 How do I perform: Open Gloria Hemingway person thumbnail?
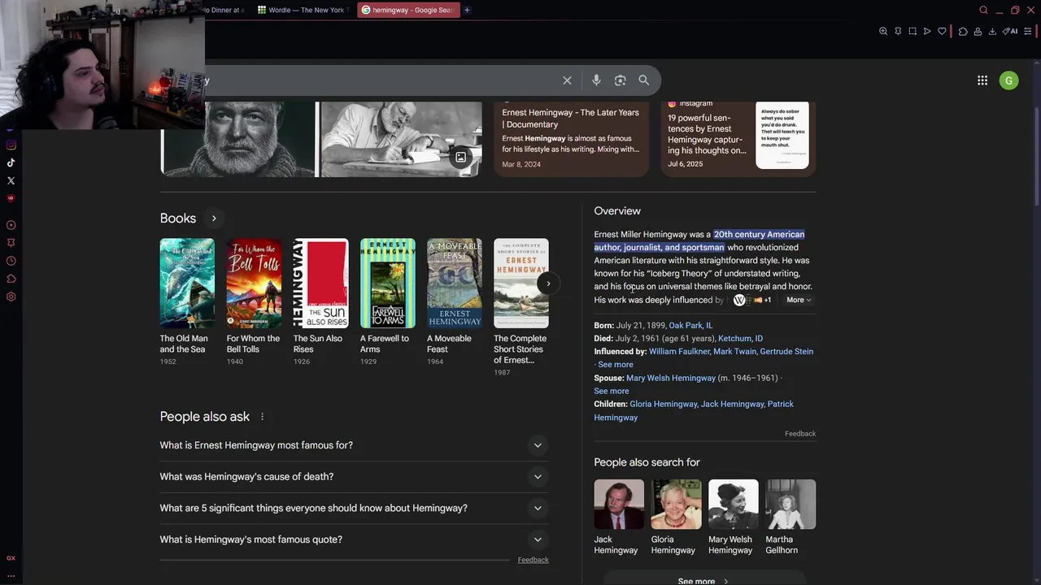tap(676, 505)
